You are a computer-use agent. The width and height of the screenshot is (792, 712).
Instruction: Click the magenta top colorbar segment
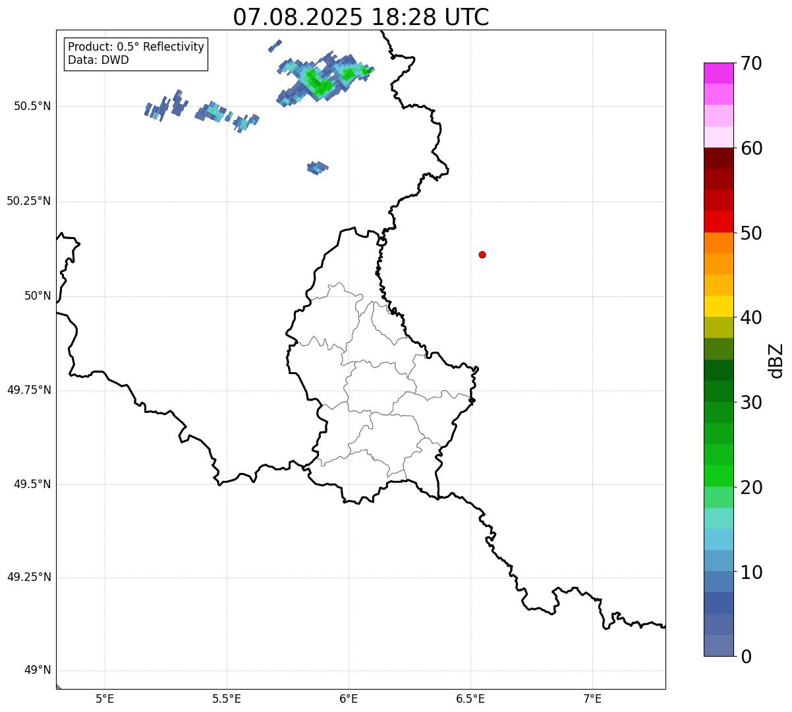(x=718, y=73)
